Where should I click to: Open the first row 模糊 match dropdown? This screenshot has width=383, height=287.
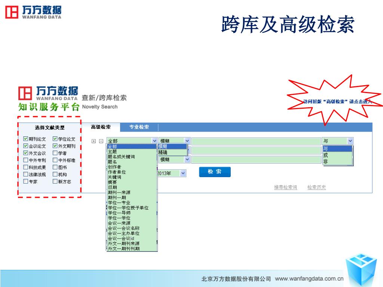click(174, 141)
